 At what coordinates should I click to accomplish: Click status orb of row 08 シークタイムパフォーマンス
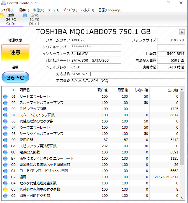click(5, 134)
